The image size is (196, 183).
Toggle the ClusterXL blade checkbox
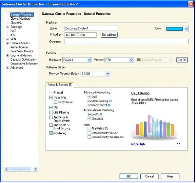click(89, 119)
